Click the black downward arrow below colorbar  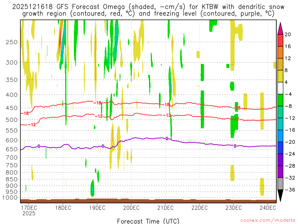(x=280, y=196)
